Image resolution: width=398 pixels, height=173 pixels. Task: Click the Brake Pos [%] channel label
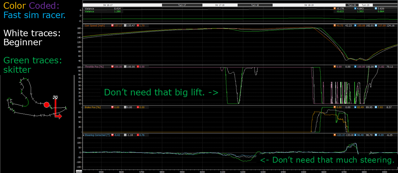point(93,107)
